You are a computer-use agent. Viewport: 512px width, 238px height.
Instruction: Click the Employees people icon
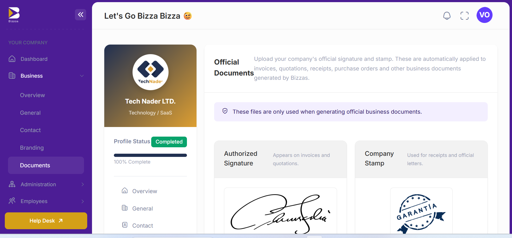pyautogui.click(x=12, y=201)
